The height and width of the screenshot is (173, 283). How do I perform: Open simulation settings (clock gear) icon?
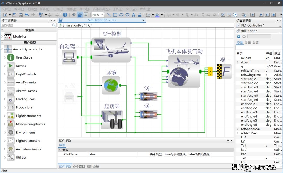click(244, 15)
